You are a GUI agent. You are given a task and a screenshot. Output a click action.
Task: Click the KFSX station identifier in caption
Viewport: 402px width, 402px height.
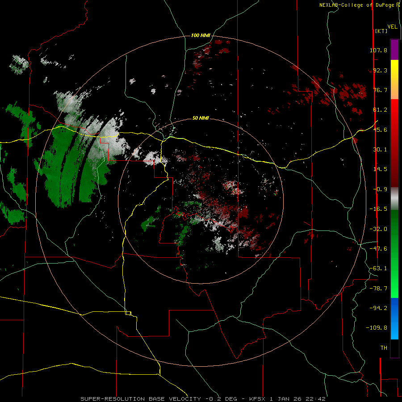coord(258,399)
